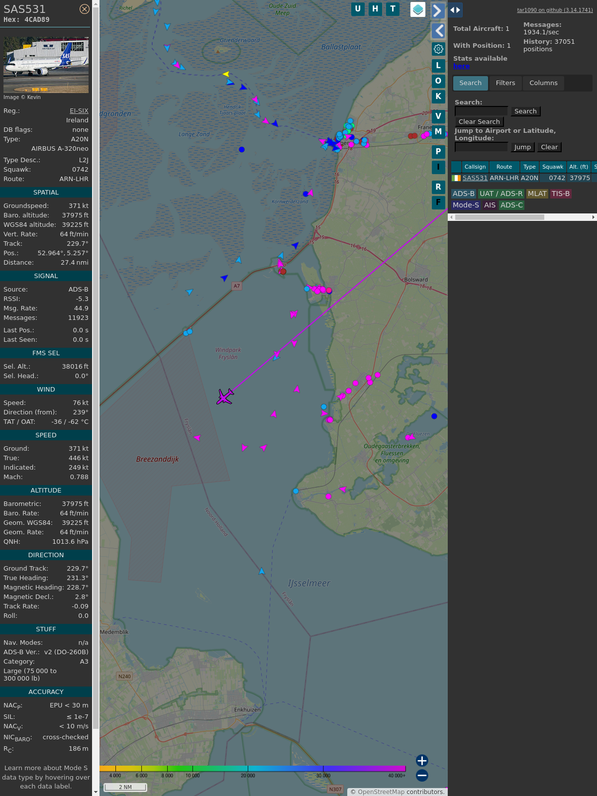Open the settings gear icon
The width and height of the screenshot is (597, 796).
pos(438,49)
